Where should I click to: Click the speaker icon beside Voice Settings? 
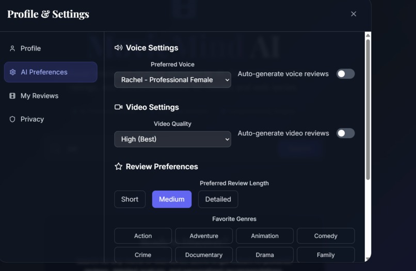(118, 48)
